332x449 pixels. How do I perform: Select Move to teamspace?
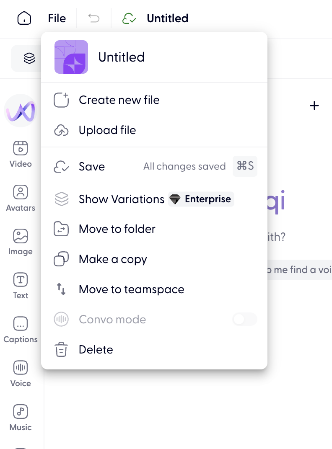[x=154, y=289]
